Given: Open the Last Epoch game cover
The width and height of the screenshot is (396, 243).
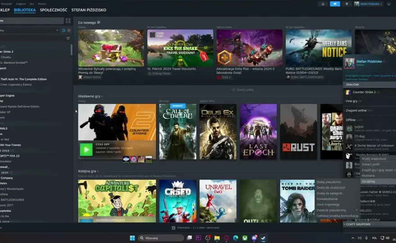Looking at the screenshot, I should [258, 131].
